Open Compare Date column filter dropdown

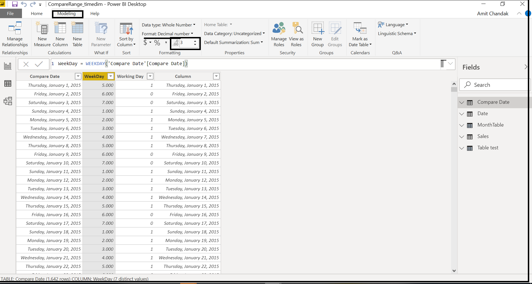pyautogui.click(x=78, y=76)
